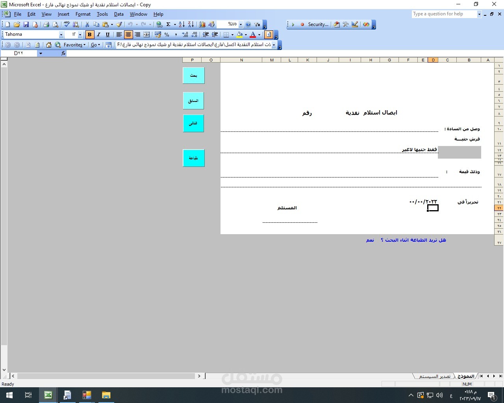Click the cyan بحث (search) button
Screen dimensions: 504x403
(194, 76)
